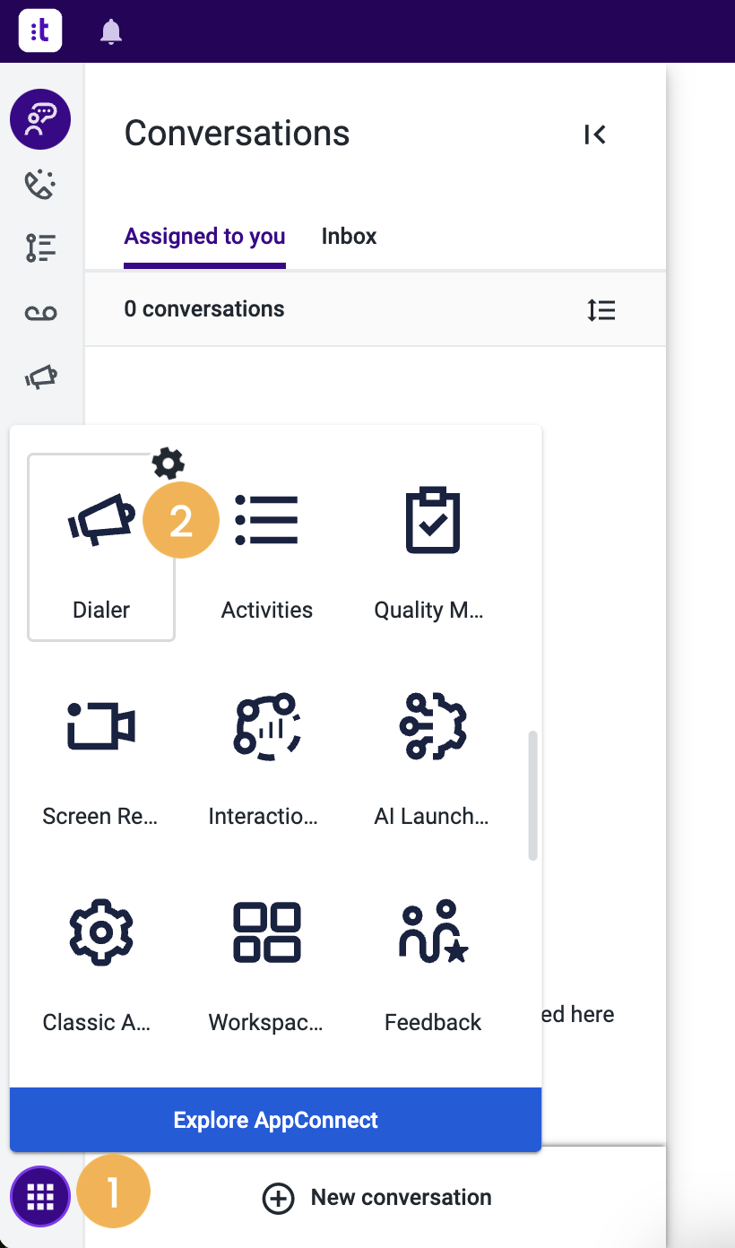
Task: Open the contact list icon in the sidebar
Action: click(x=39, y=247)
